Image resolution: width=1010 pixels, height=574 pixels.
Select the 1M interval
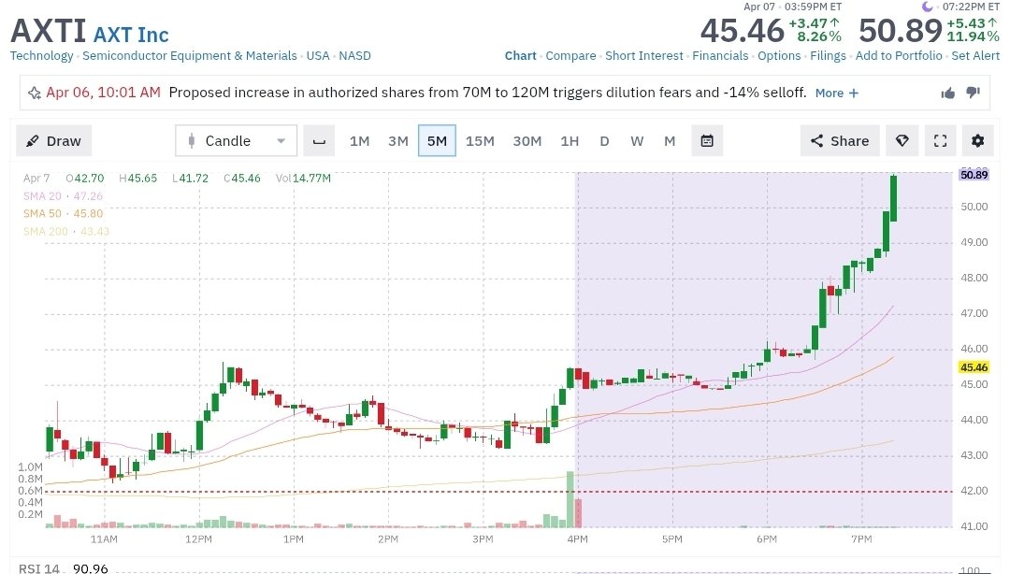click(359, 141)
